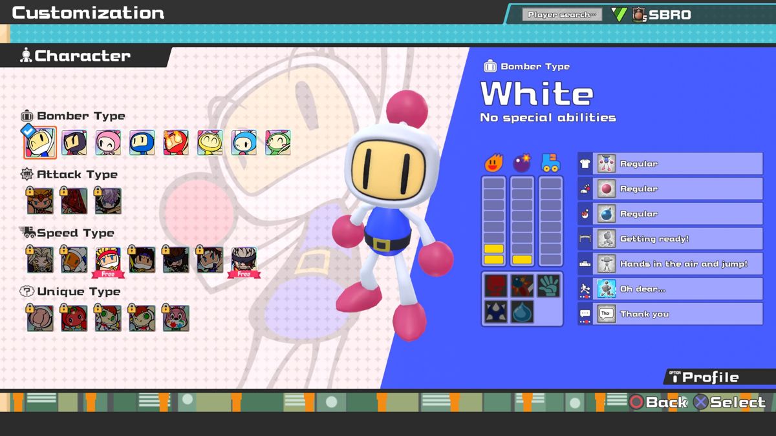Select the Free-labeled Speed Type character
776x436 pixels.
109,259
